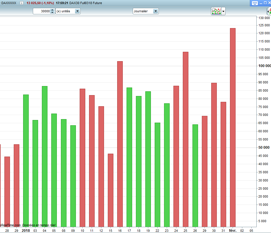The height and width of the screenshot is (233, 271).
Task: Click the DAX30 Full0318 Future title
Action: click(x=86, y=3)
